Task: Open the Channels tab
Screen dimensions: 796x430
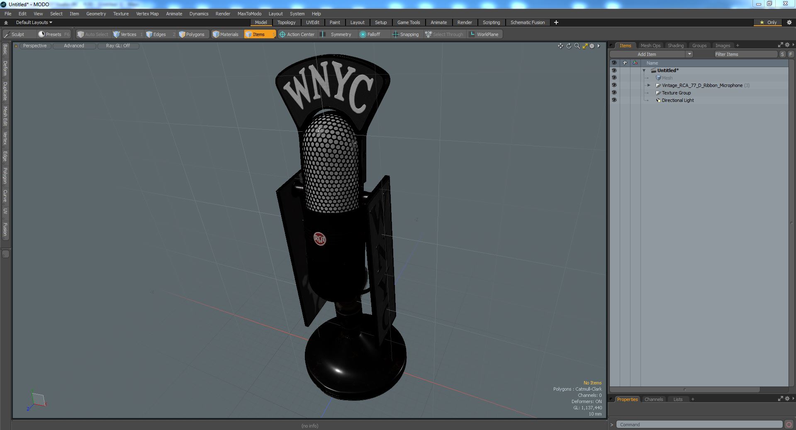Action: [x=654, y=399]
